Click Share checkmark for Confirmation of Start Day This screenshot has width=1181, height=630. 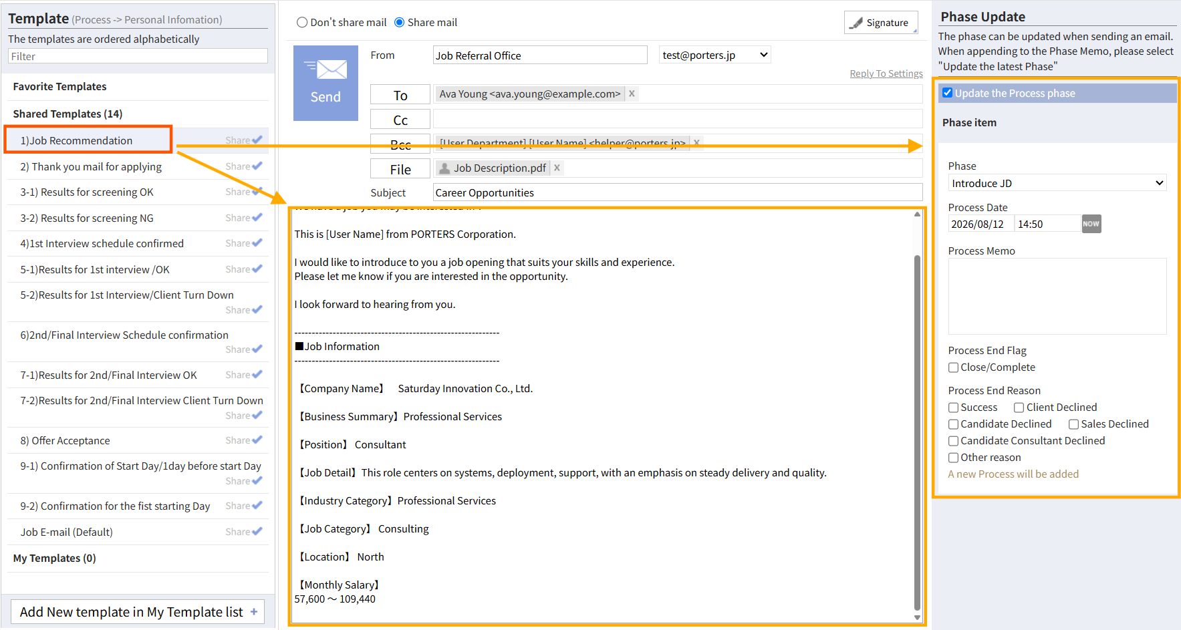[x=257, y=480]
